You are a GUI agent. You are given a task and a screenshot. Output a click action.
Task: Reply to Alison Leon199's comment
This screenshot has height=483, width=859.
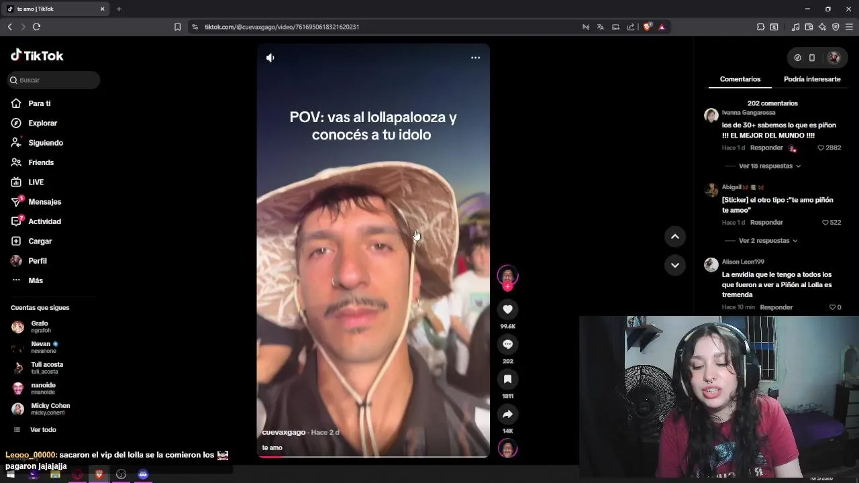point(776,307)
